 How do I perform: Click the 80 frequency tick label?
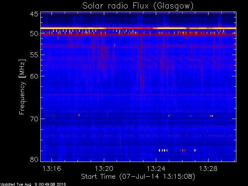[x=34, y=159]
